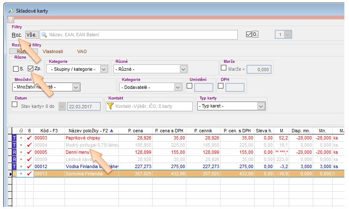Toggle the Zp. checkbox
The width and height of the screenshot is (349, 209).
click(x=30, y=69)
